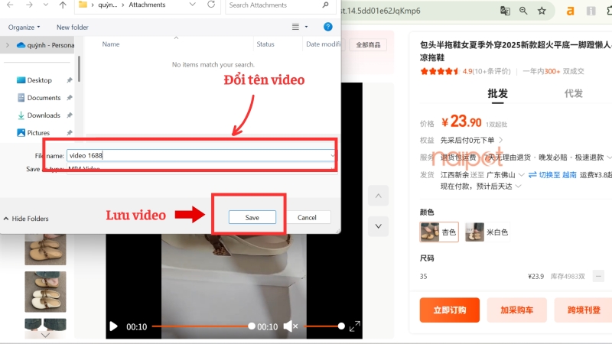The height and width of the screenshot is (344, 612).
Task: Open the 4.9 ratings reviews link
Action: click(487, 71)
